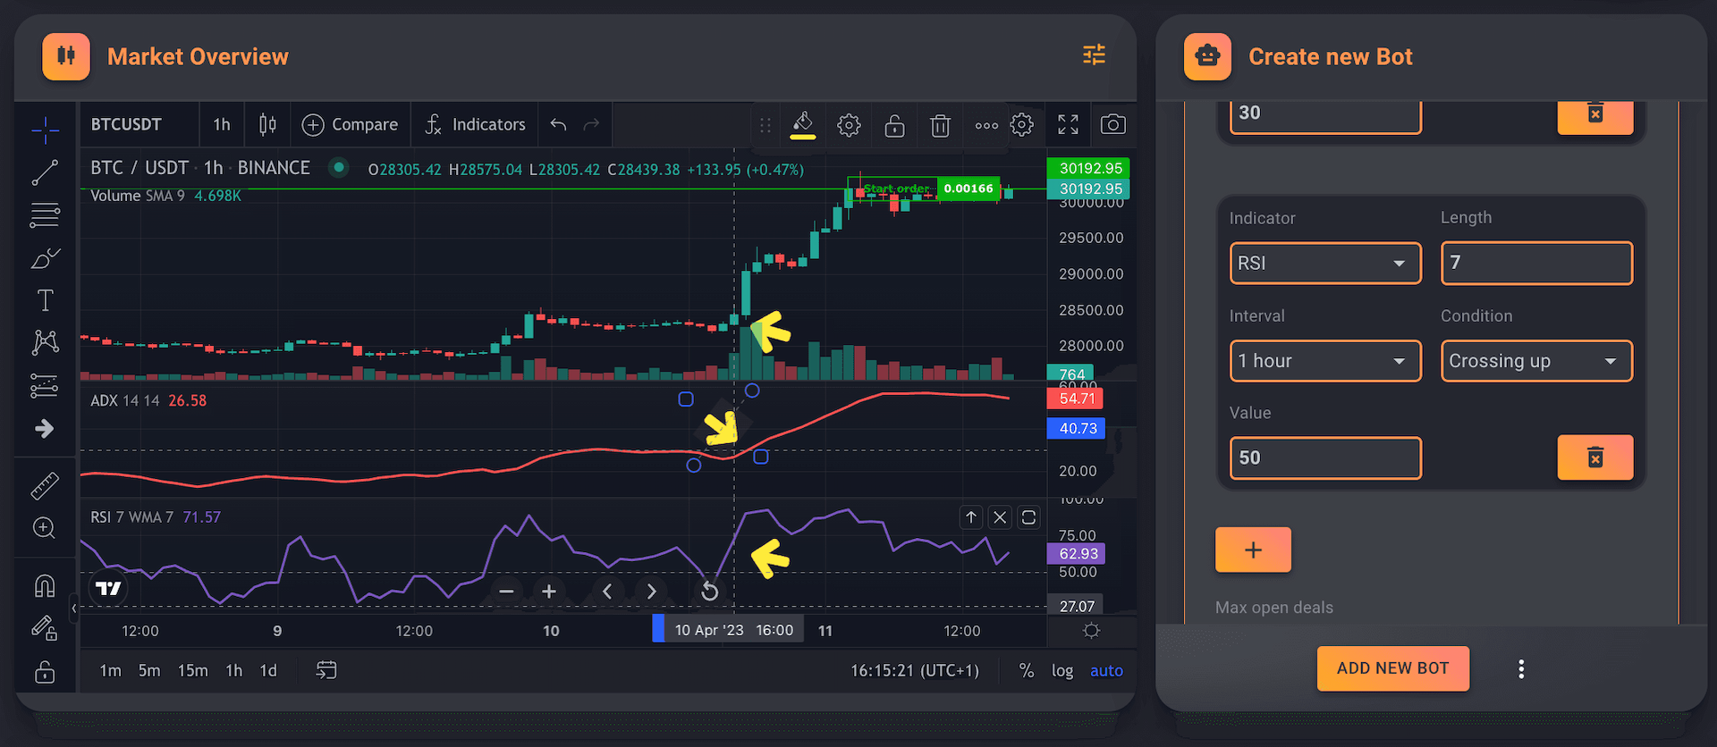Select the Text annotation tool
Screen dimensions: 1717x747
[45, 300]
